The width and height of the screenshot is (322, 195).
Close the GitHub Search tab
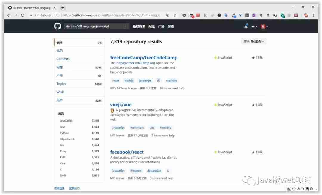pyautogui.click(x=55, y=8)
